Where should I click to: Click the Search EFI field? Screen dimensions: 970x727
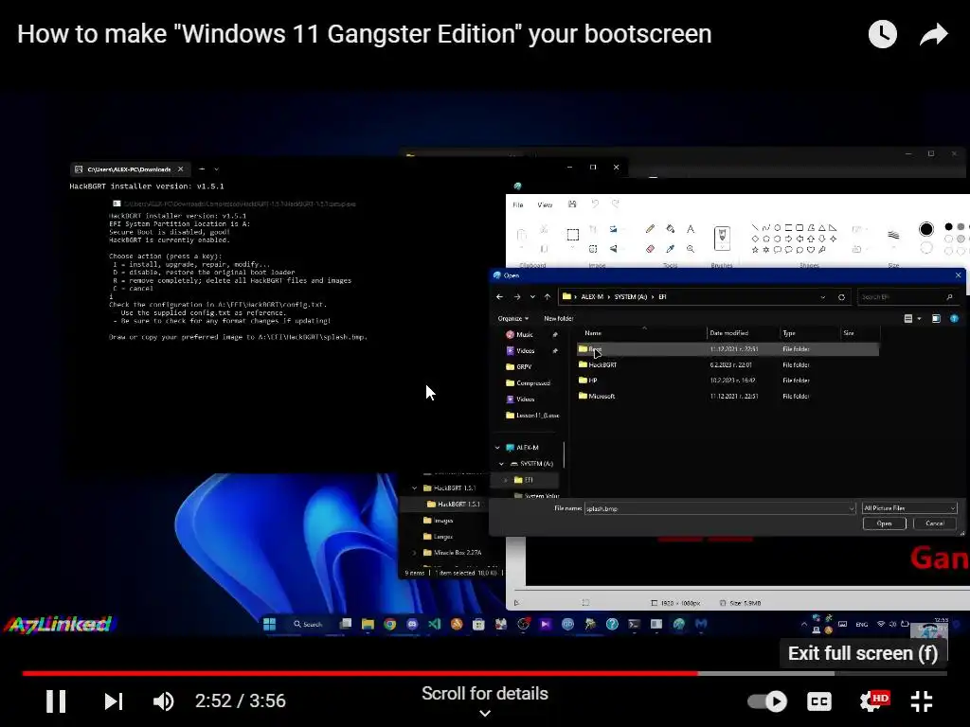tap(907, 297)
